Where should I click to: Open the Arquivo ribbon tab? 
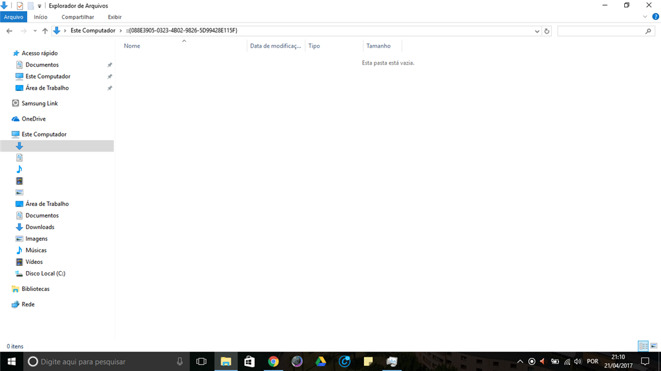coord(14,17)
